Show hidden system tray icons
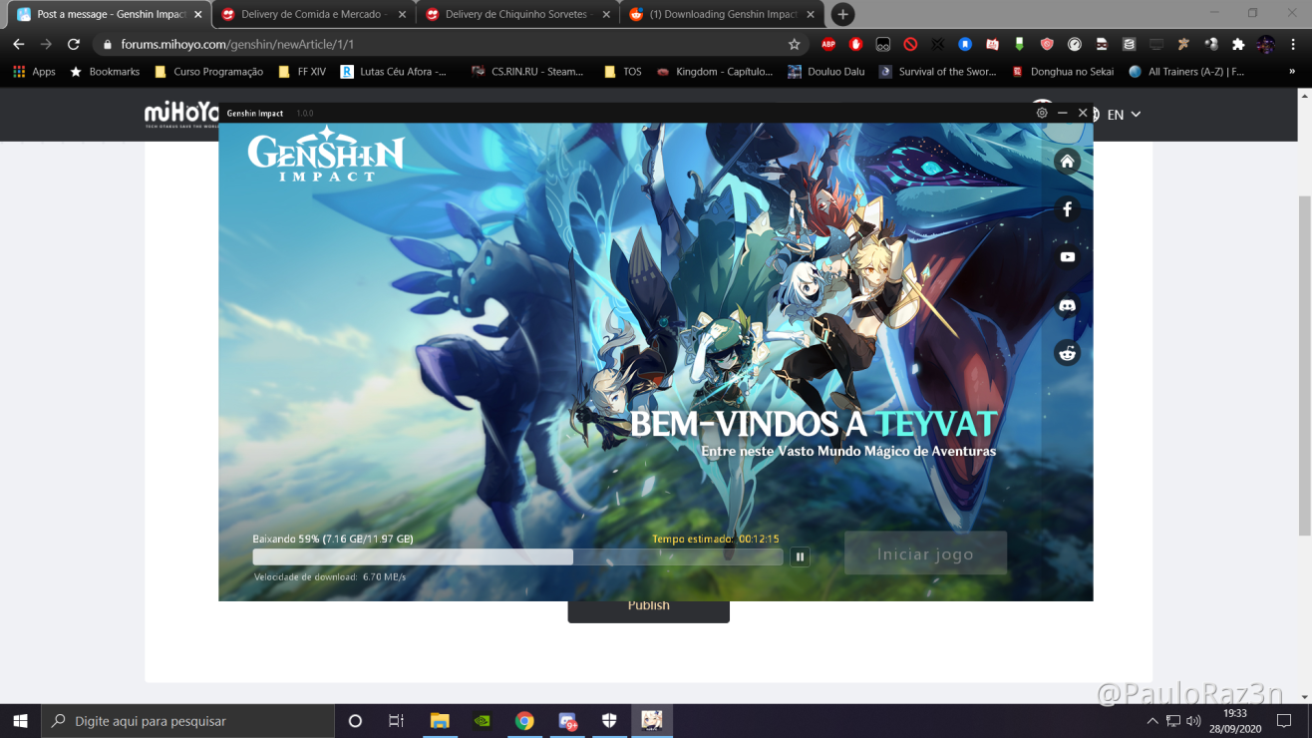Image resolution: width=1312 pixels, height=738 pixels. pos(1152,720)
